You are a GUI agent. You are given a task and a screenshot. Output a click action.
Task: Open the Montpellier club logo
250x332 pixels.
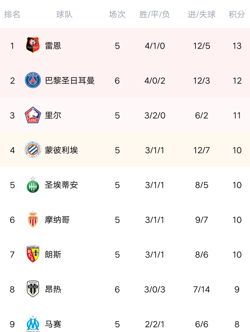click(x=33, y=150)
